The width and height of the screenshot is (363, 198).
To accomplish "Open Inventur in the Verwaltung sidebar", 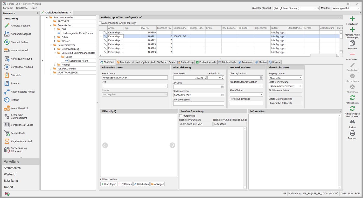I will pyautogui.click(x=15, y=83).
